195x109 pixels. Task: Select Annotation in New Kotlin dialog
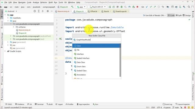(96, 75)
